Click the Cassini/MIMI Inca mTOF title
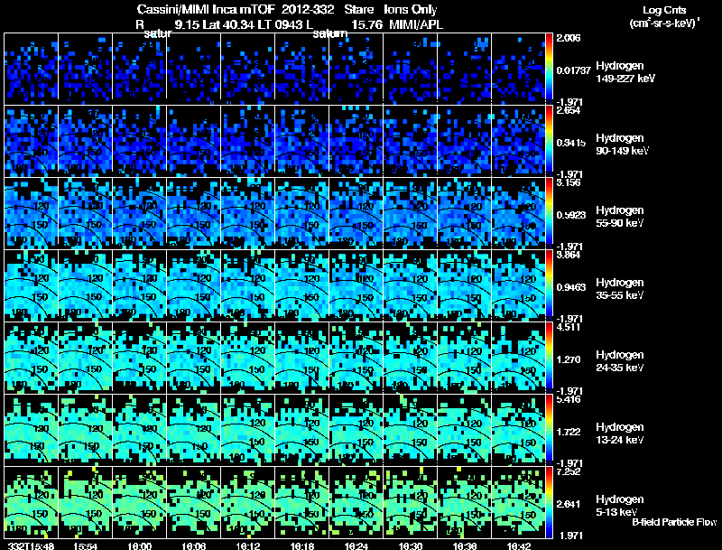722x550 pixels. pos(206,9)
